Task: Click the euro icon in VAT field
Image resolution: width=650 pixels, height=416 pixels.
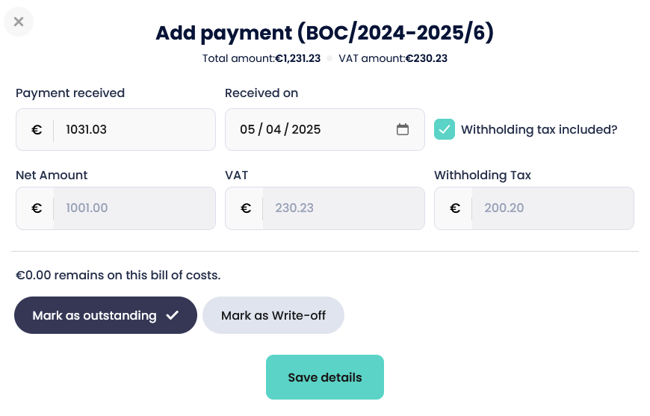Action: pyautogui.click(x=245, y=208)
